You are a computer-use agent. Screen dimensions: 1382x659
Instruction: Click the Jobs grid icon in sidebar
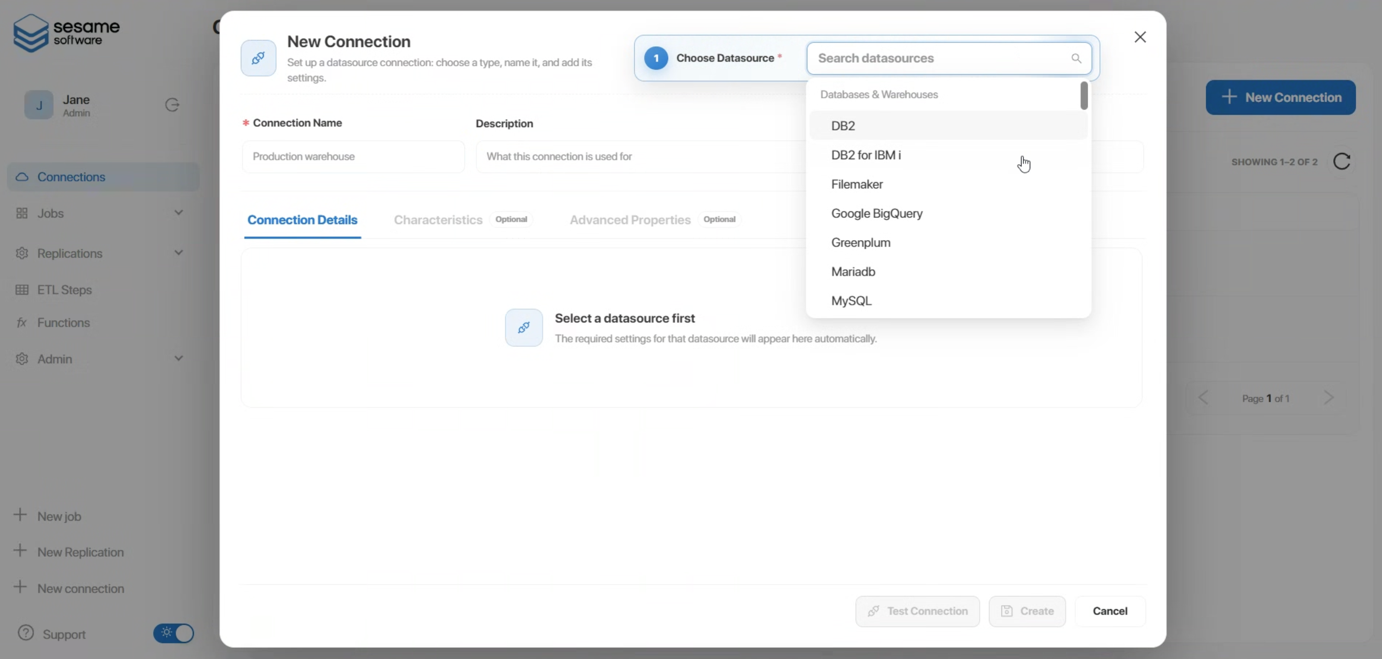(22, 213)
